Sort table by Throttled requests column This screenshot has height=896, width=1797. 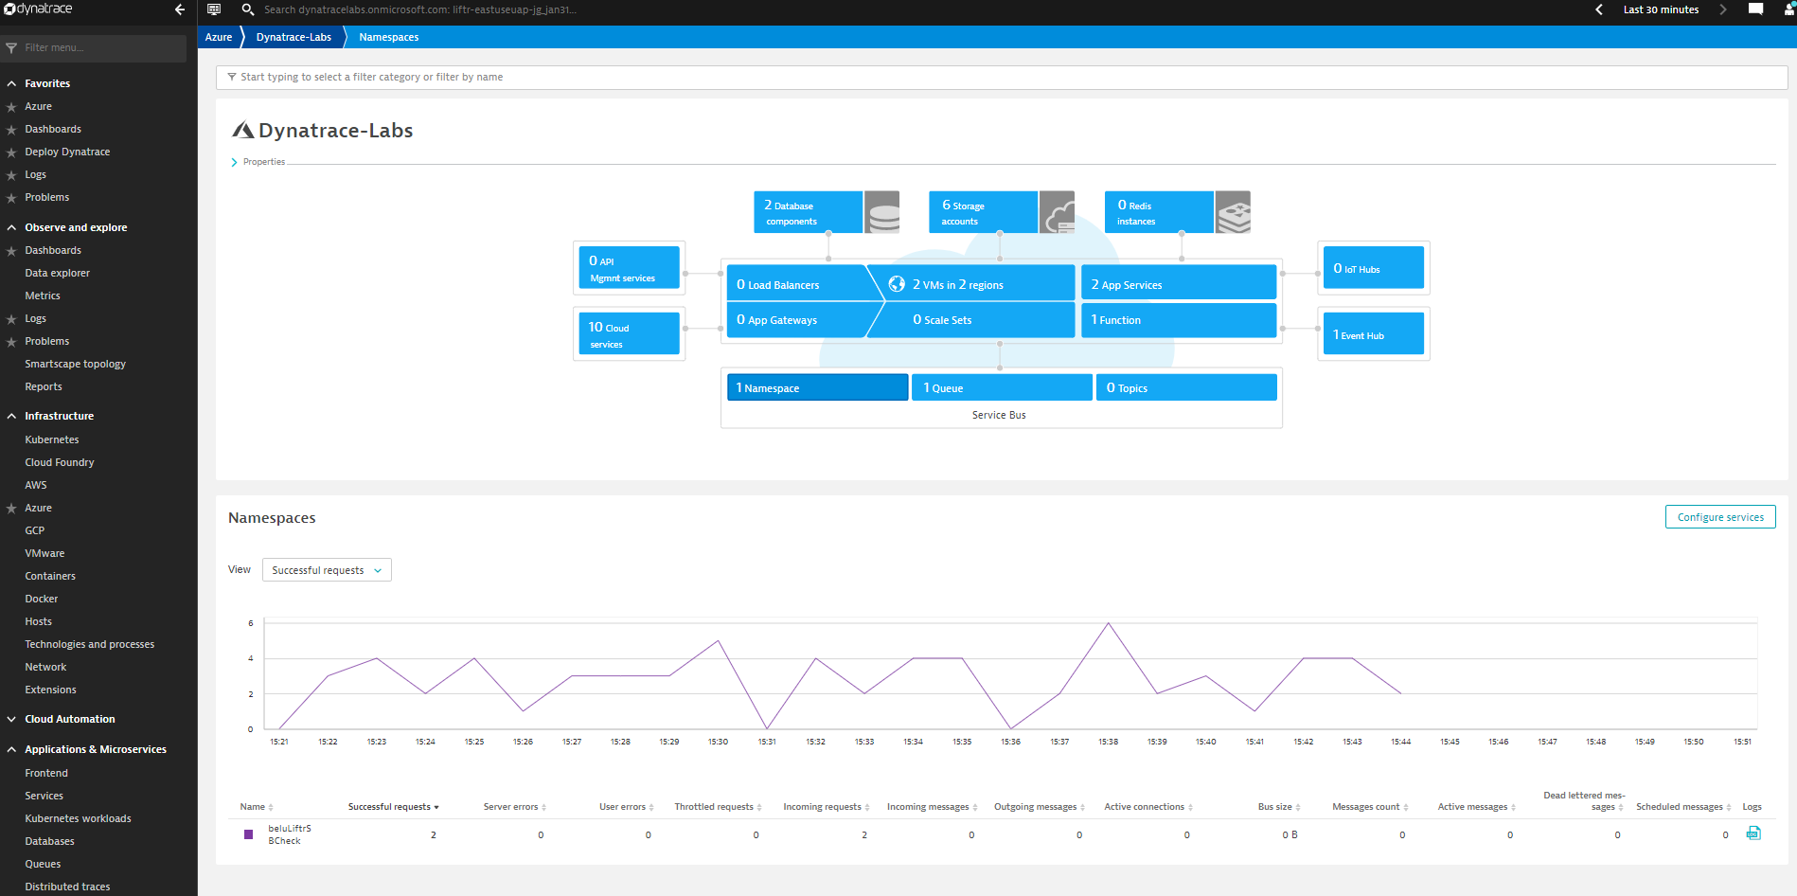718,807
